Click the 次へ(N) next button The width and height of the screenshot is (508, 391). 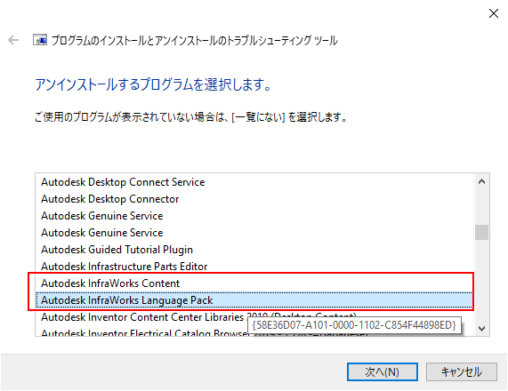pos(383,372)
